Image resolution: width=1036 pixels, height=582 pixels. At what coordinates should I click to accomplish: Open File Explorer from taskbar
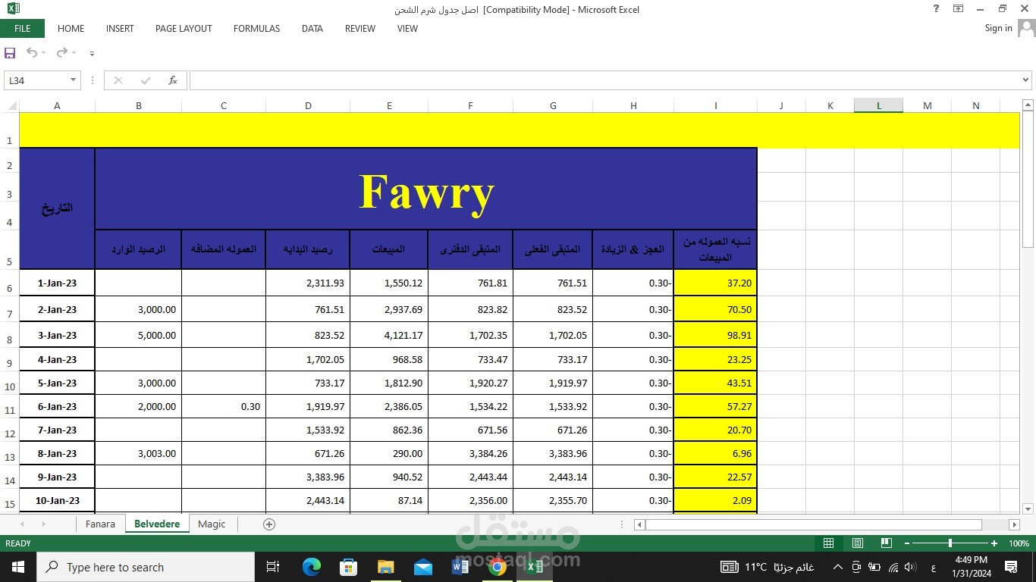click(385, 567)
